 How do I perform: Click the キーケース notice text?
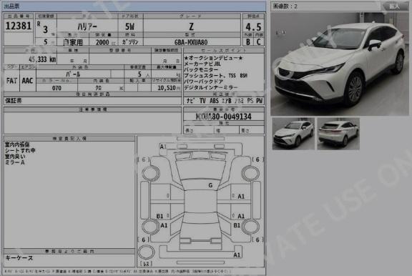point(19,258)
